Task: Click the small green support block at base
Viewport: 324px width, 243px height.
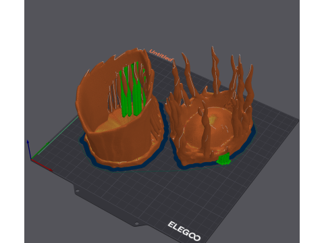Action: [x=223, y=159]
